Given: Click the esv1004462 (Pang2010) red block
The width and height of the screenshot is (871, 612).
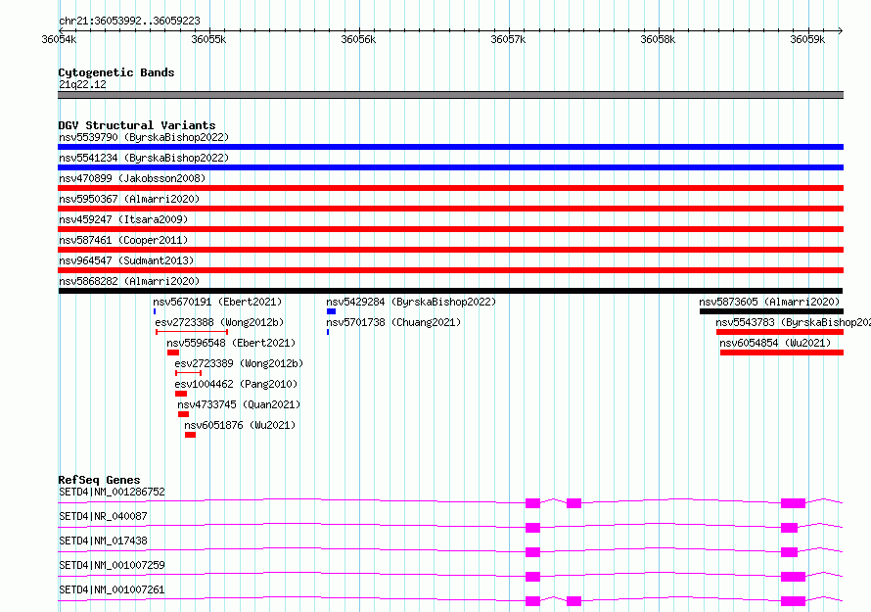Looking at the screenshot, I should (181, 394).
